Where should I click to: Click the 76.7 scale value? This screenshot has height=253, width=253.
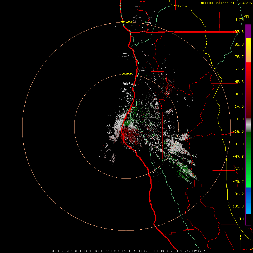(239, 57)
